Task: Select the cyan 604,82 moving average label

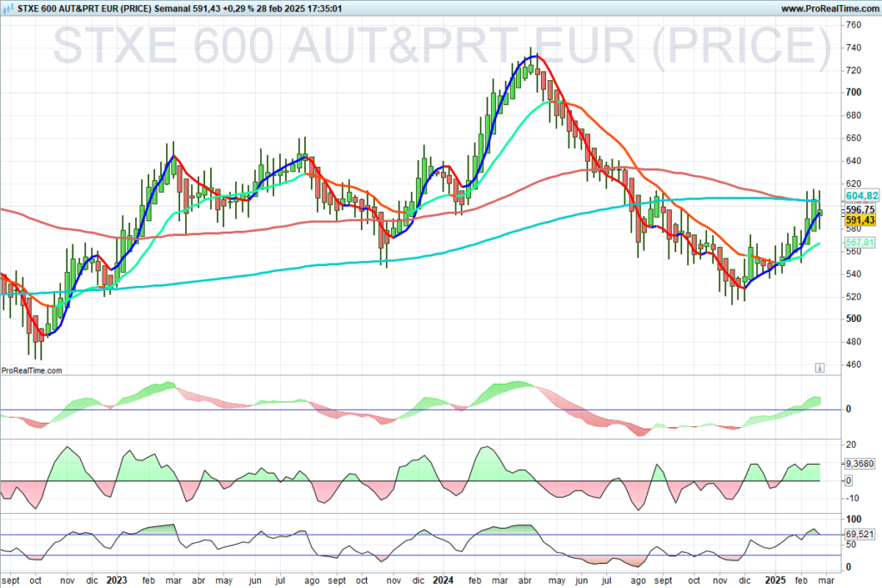Action: coord(860,196)
